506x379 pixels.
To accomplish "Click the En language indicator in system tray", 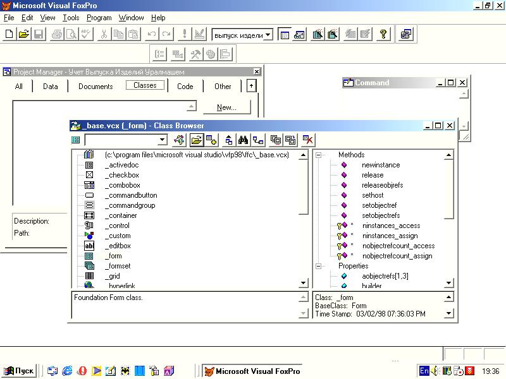I will point(424,371).
